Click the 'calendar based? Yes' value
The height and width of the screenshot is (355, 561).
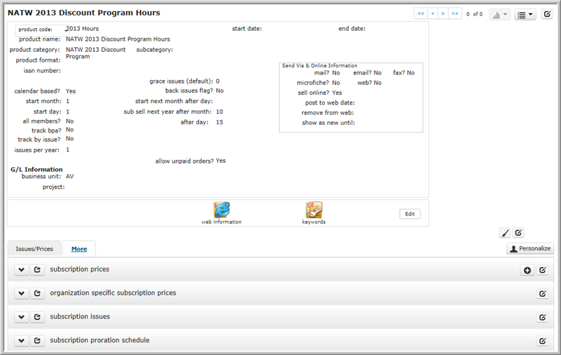click(71, 91)
